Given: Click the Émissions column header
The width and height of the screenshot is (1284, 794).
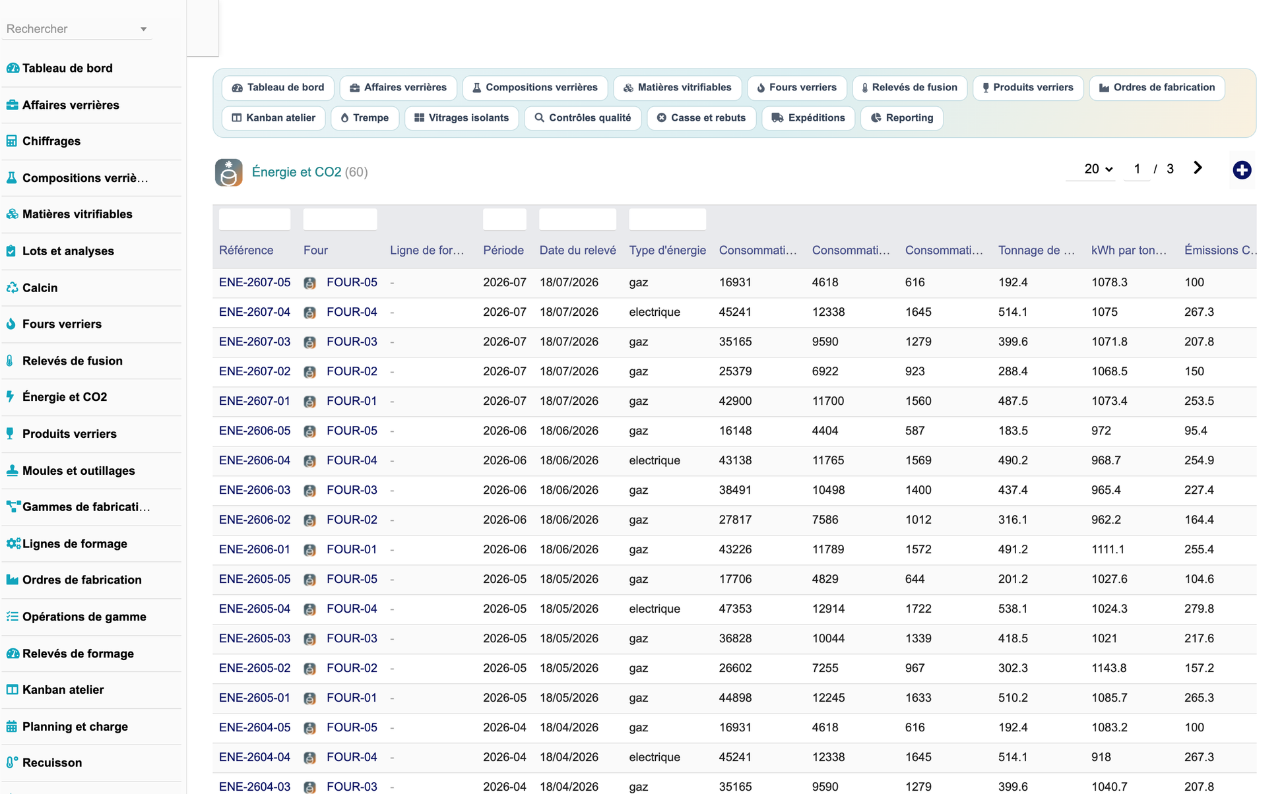Looking at the screenshot, I should coord(1220,251).
